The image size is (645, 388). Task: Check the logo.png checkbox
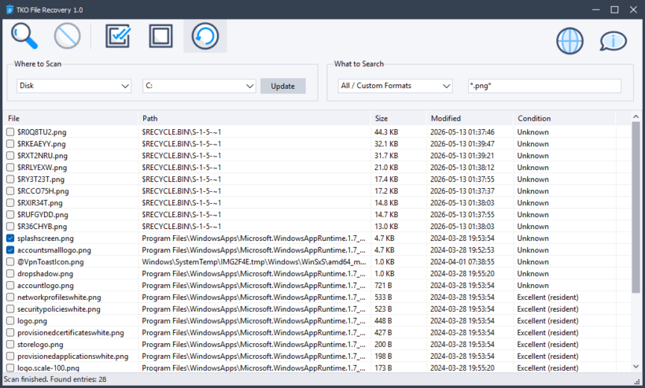(x=10, y=321)
